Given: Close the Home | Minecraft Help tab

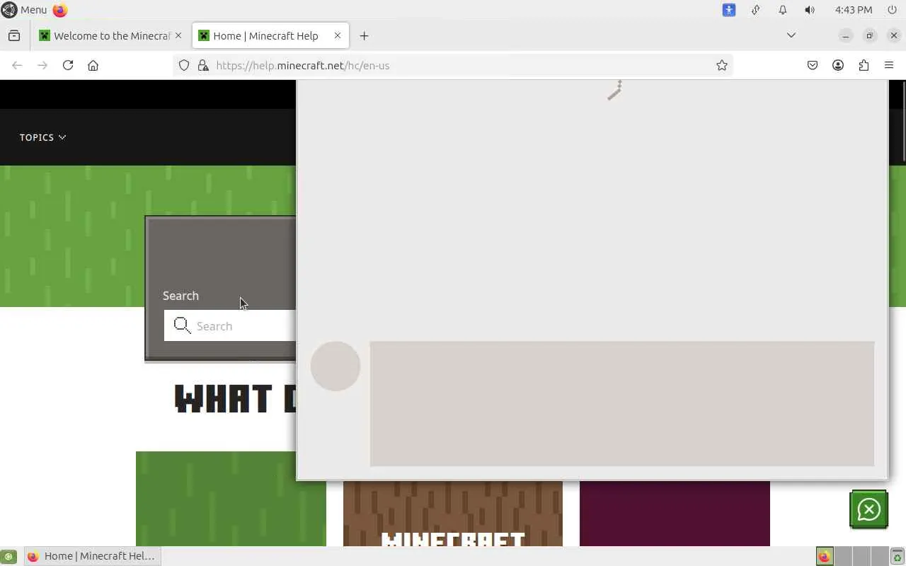Looking at the screenshot, I should tap(338, 35).
